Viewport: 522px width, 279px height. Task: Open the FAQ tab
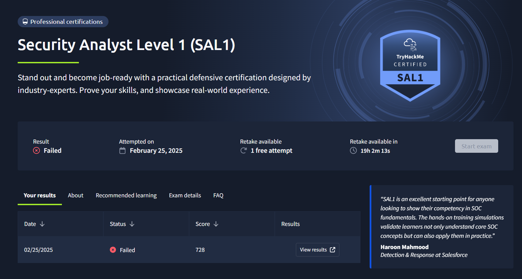(x=218, y=195)
